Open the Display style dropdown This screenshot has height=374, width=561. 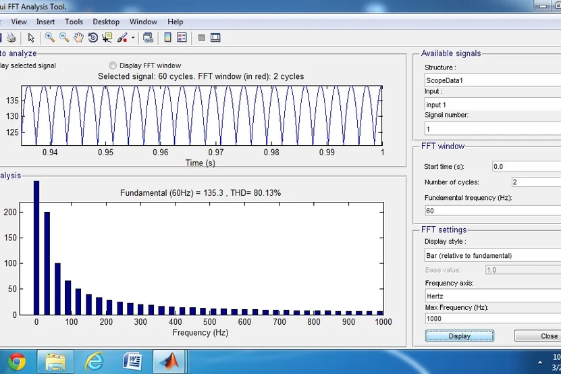pos(491,256)
